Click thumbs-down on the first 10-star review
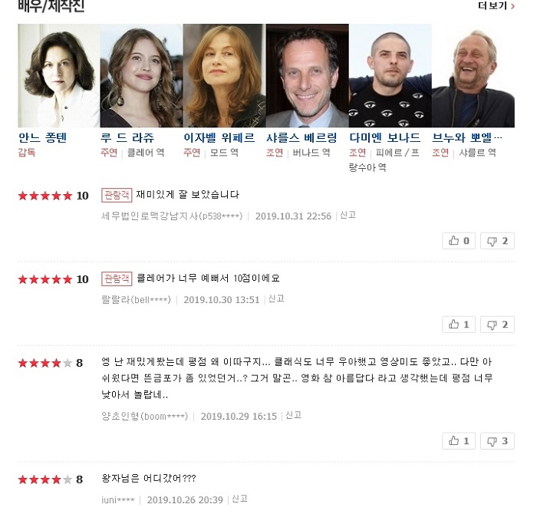The height and width of the screenshot is (514, 537). point(497,241)
